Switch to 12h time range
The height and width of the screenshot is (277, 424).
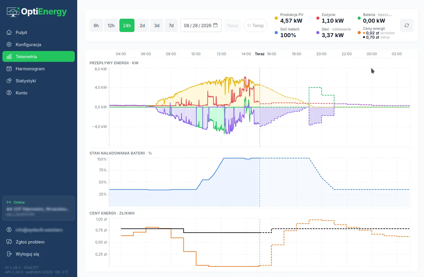[111, 25]
